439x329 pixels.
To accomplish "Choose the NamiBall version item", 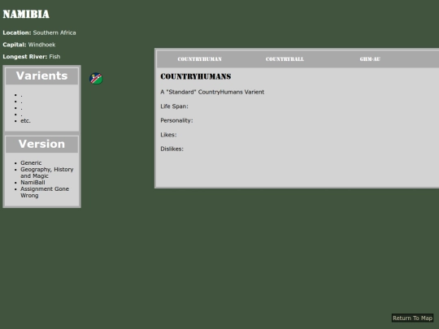I will point(33,183).
